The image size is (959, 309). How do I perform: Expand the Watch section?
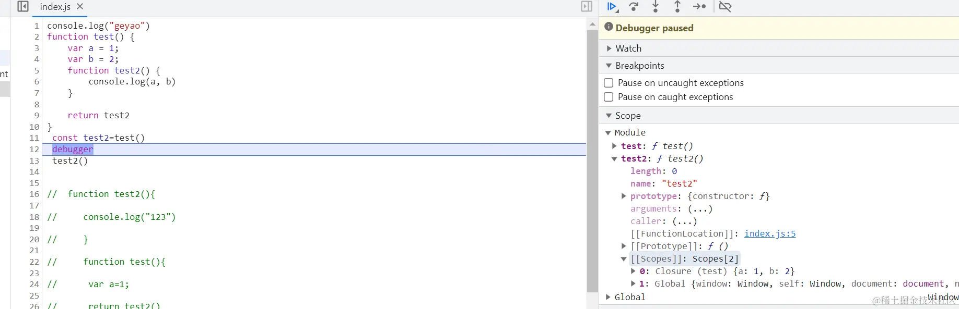[609, 48]
